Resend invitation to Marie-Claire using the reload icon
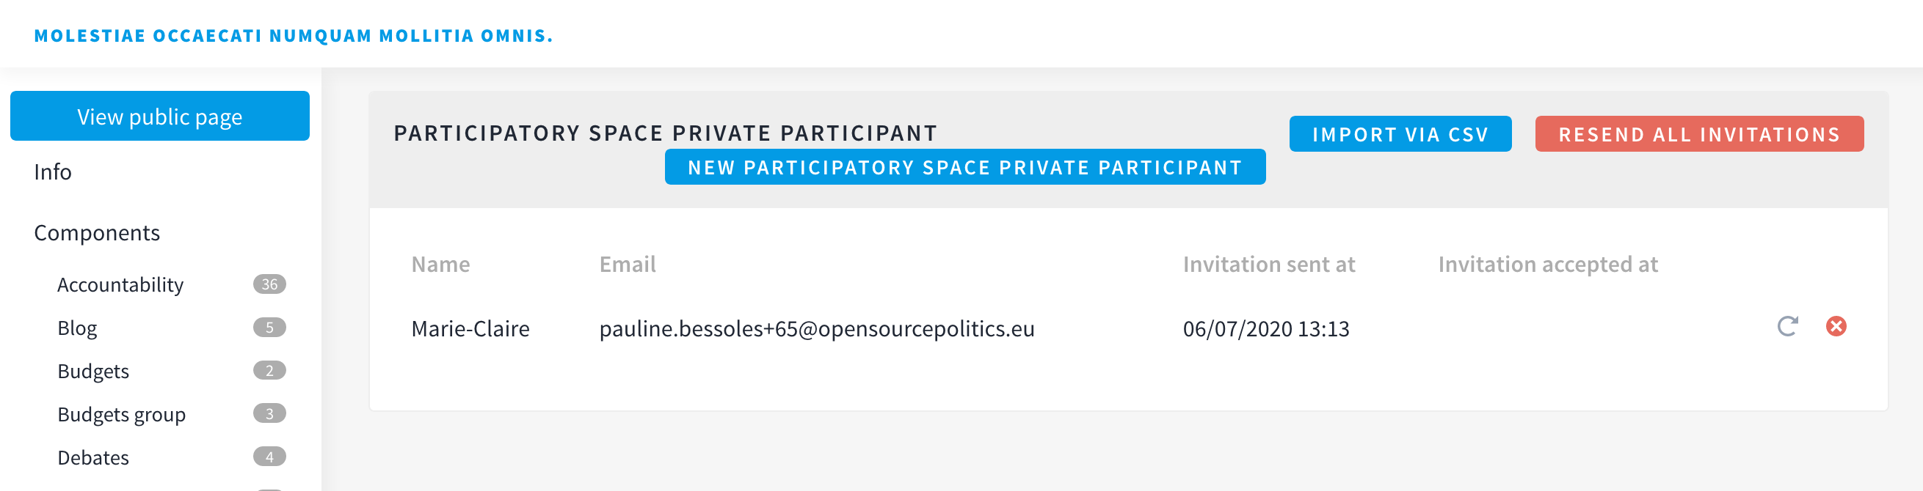Viewport: 1923px width, 491px height. pos(1786,326)
